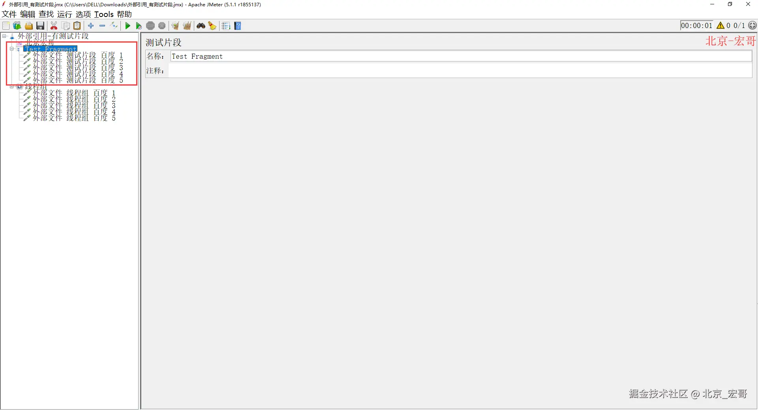Collapse the Test Fragment tree node

point(12,49)
